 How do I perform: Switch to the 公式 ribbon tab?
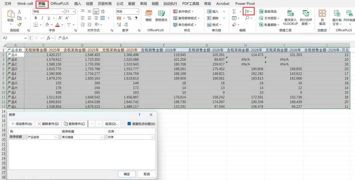coord(120,4)
